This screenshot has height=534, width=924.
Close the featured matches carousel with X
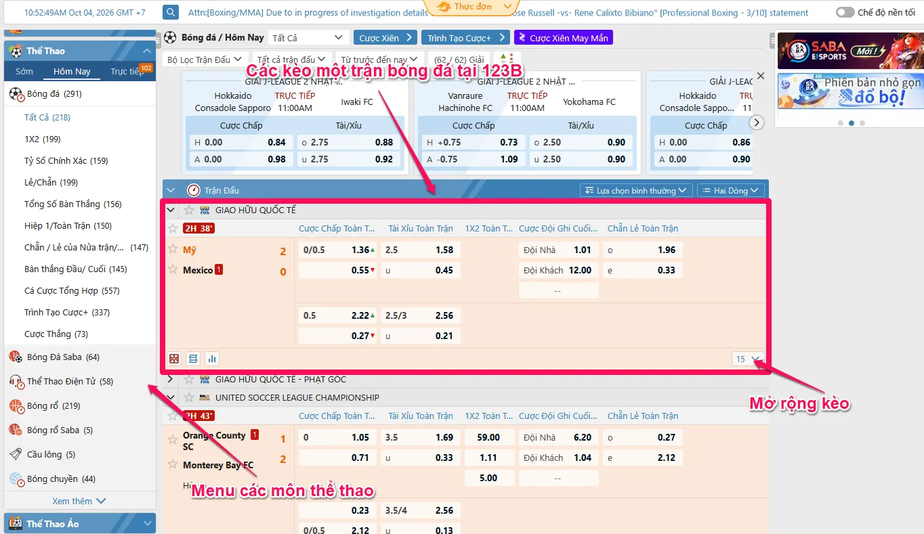point(760,76)
